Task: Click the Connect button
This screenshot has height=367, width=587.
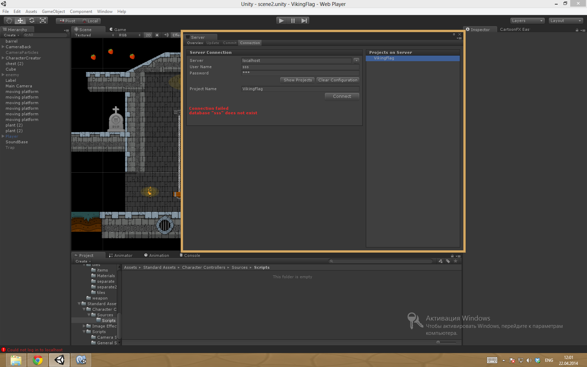Action: (342, 96)
